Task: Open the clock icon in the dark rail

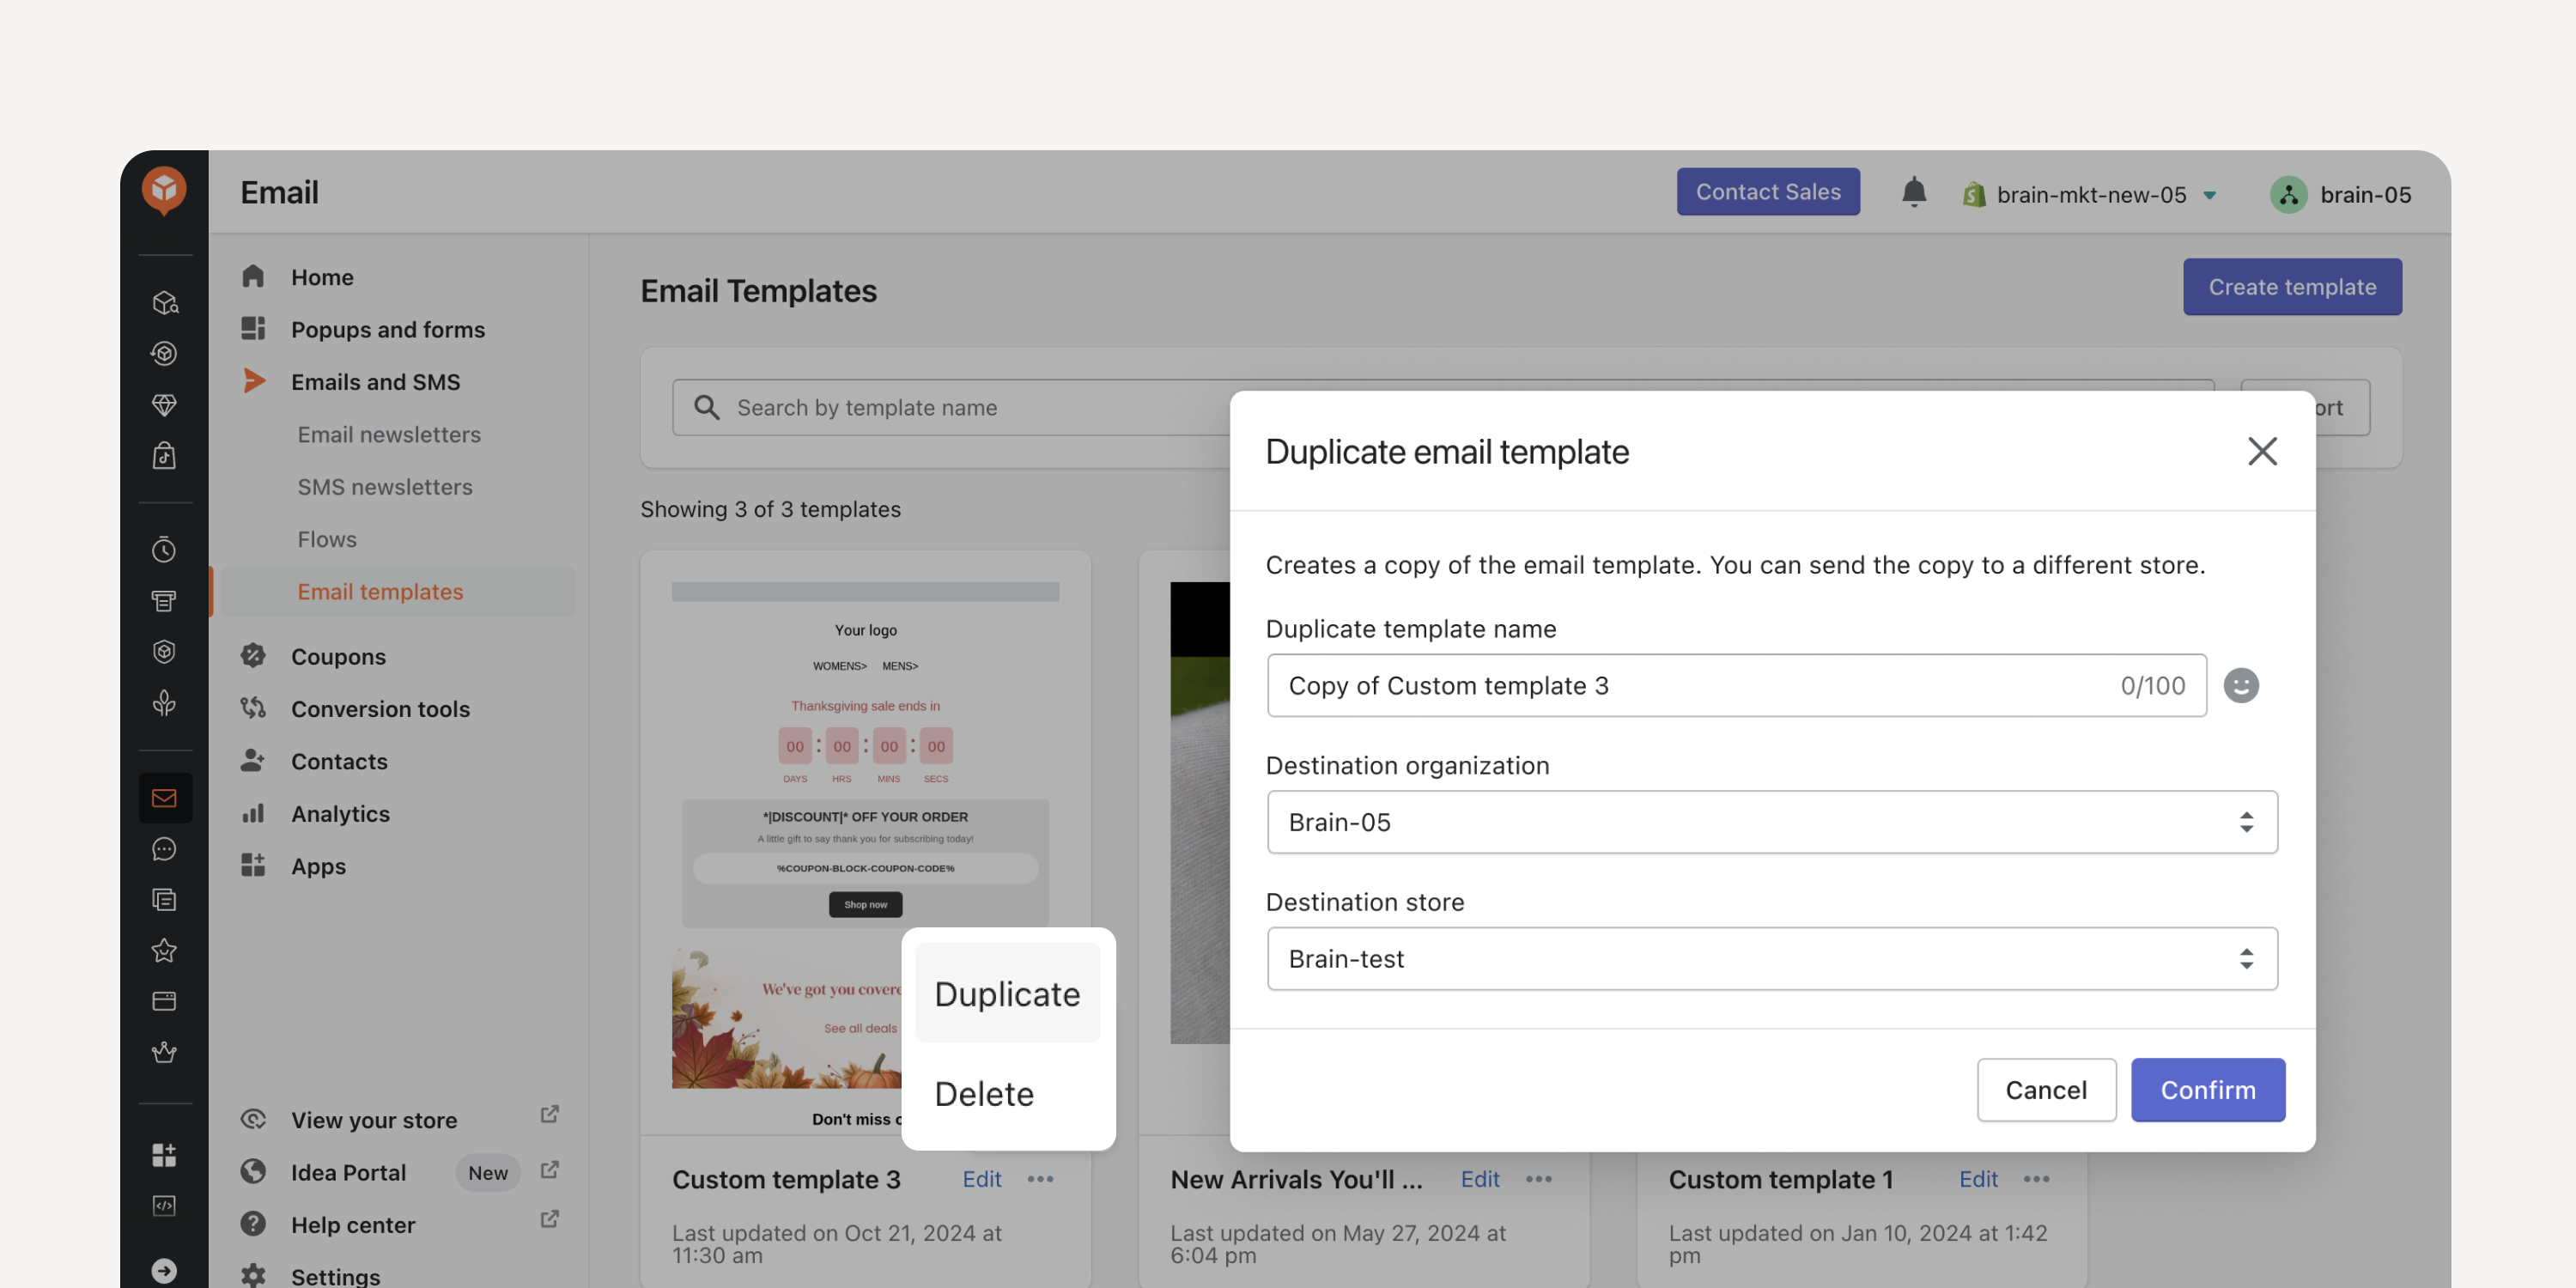Action: pyautogui.click(x=164, y=549)
